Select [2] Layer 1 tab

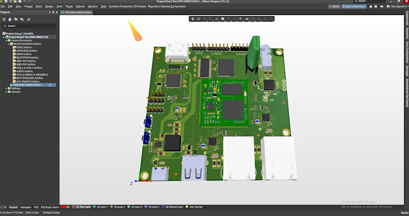[100, 207]
